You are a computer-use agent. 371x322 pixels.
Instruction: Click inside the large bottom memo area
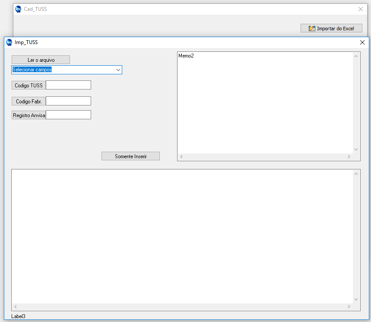[181, 236]
